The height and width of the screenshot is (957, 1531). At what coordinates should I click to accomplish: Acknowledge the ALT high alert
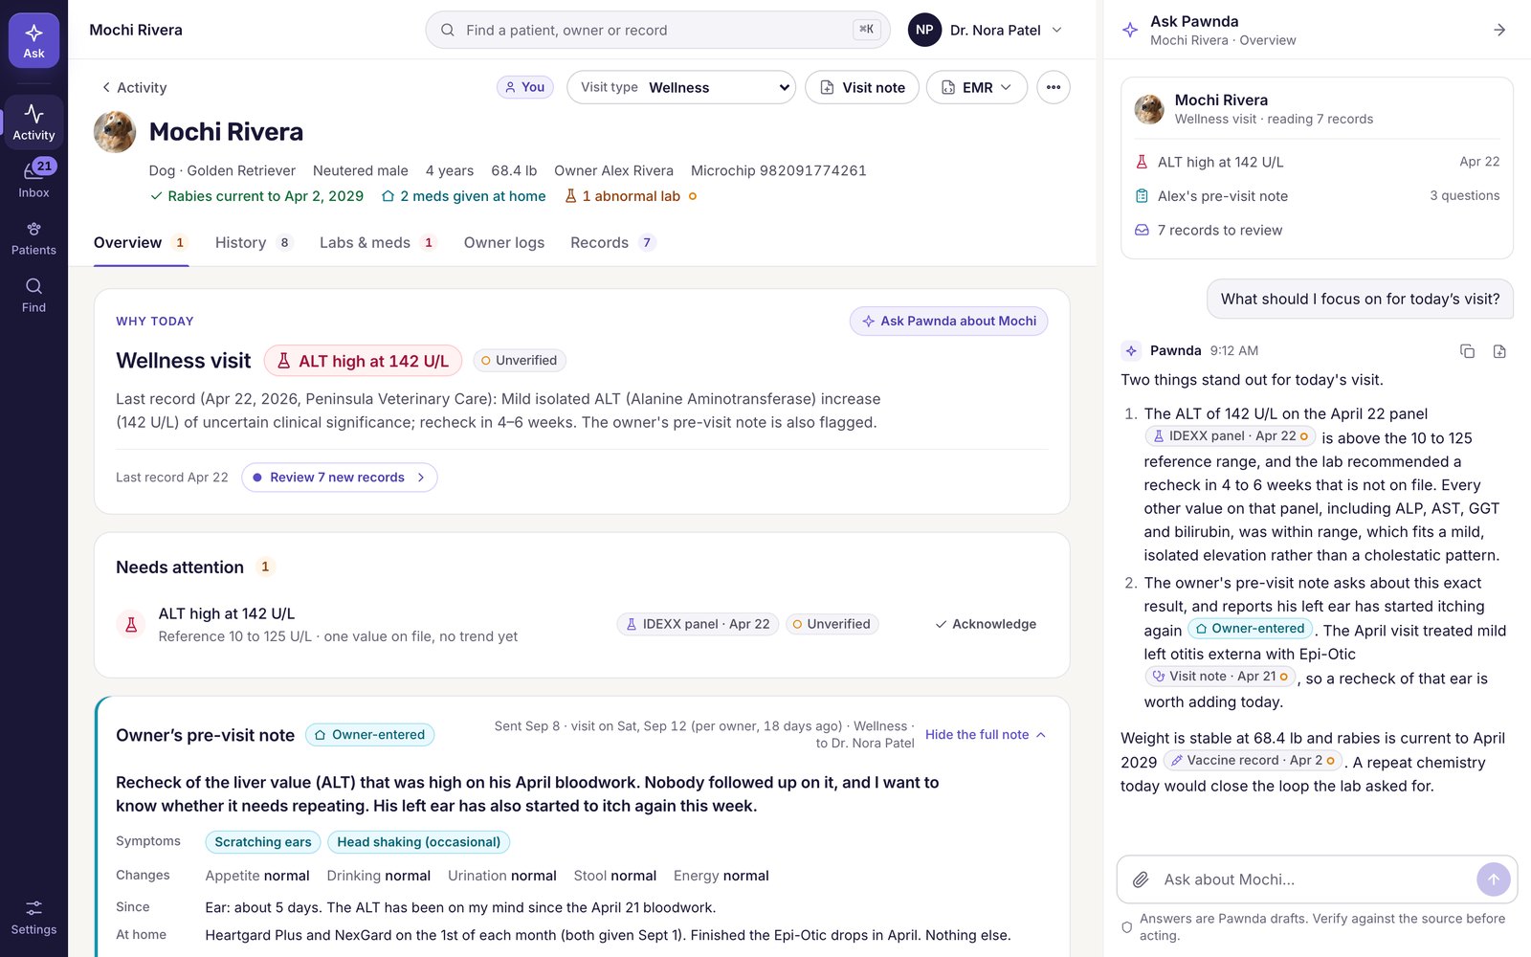click(x=986, y=624)
